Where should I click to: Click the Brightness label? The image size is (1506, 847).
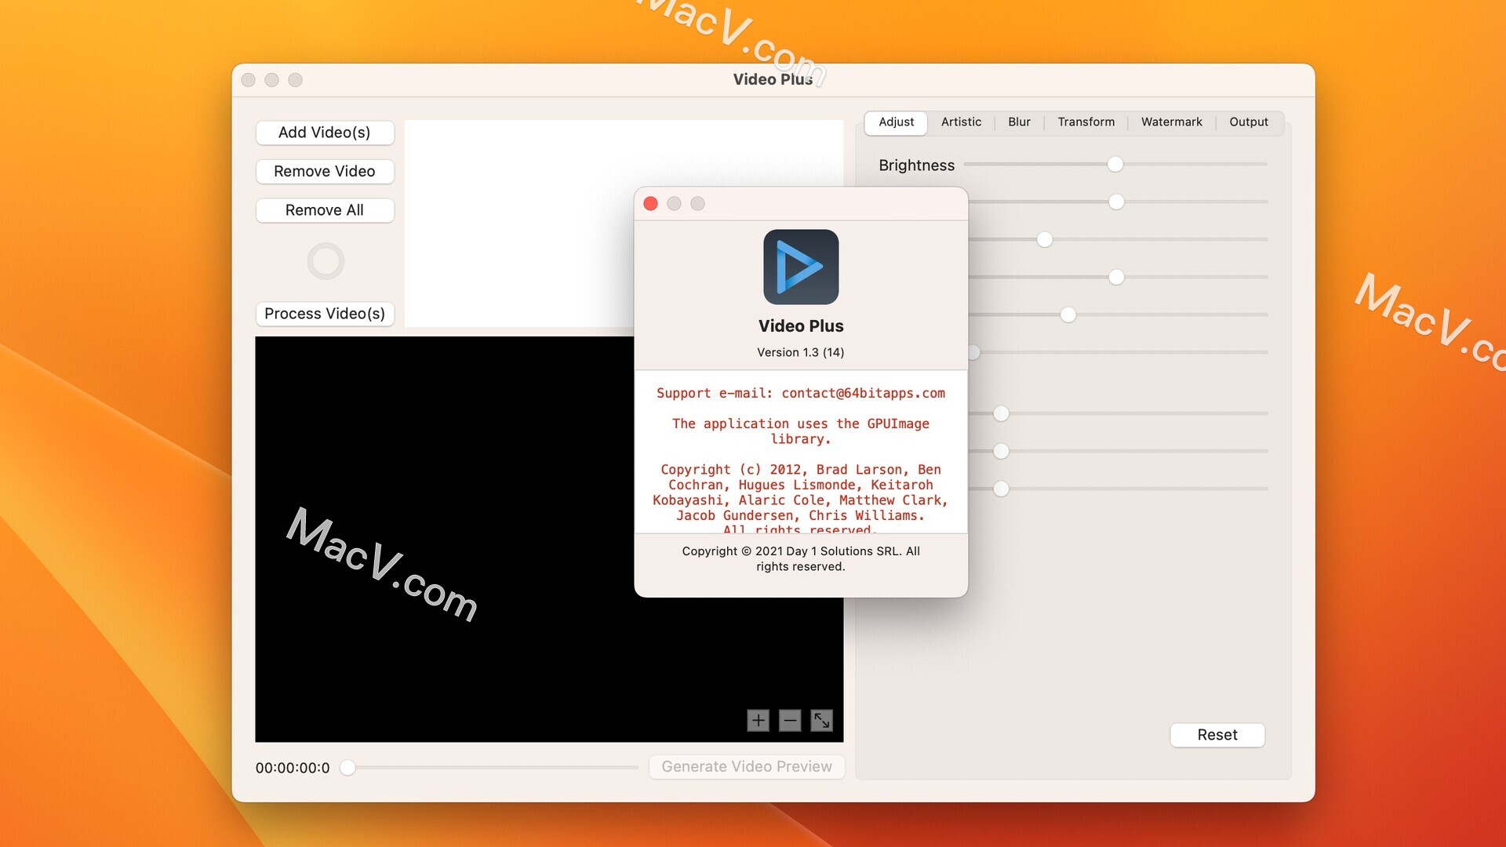coord(916,165)
